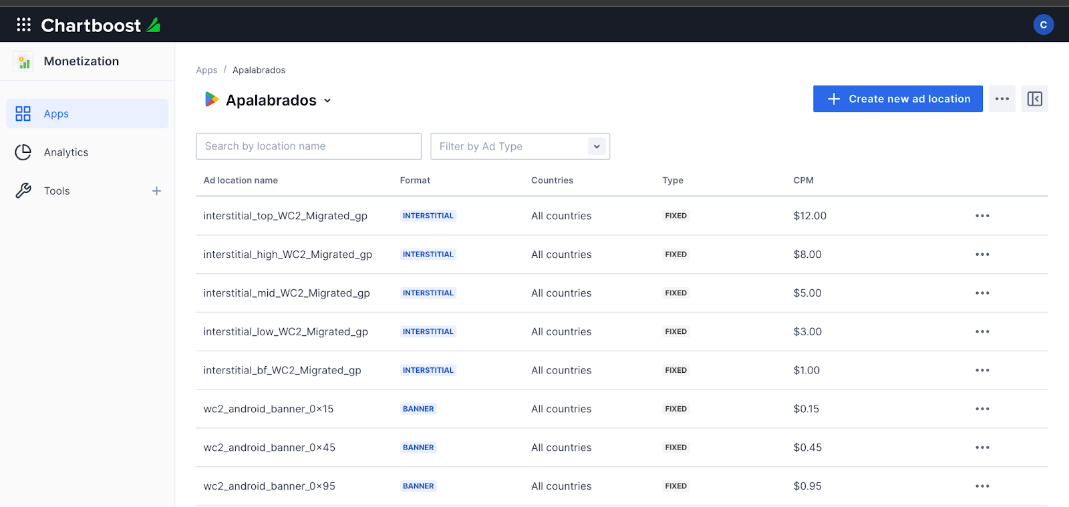Focus the Search by location name field
Viewport: 1069px width, 507px height.
pos(309,146)
